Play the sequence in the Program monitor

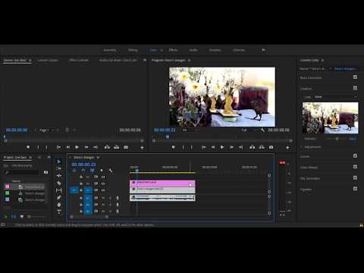point(222,147)
